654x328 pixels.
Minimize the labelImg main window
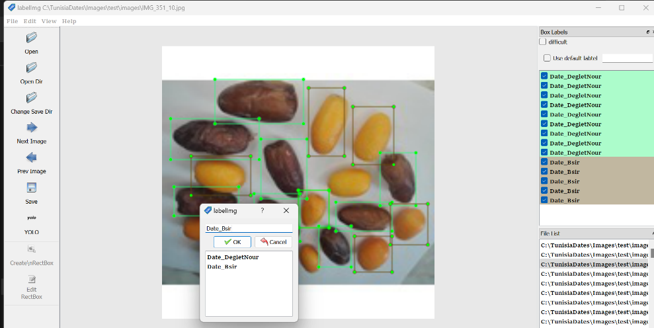point(598,7)
